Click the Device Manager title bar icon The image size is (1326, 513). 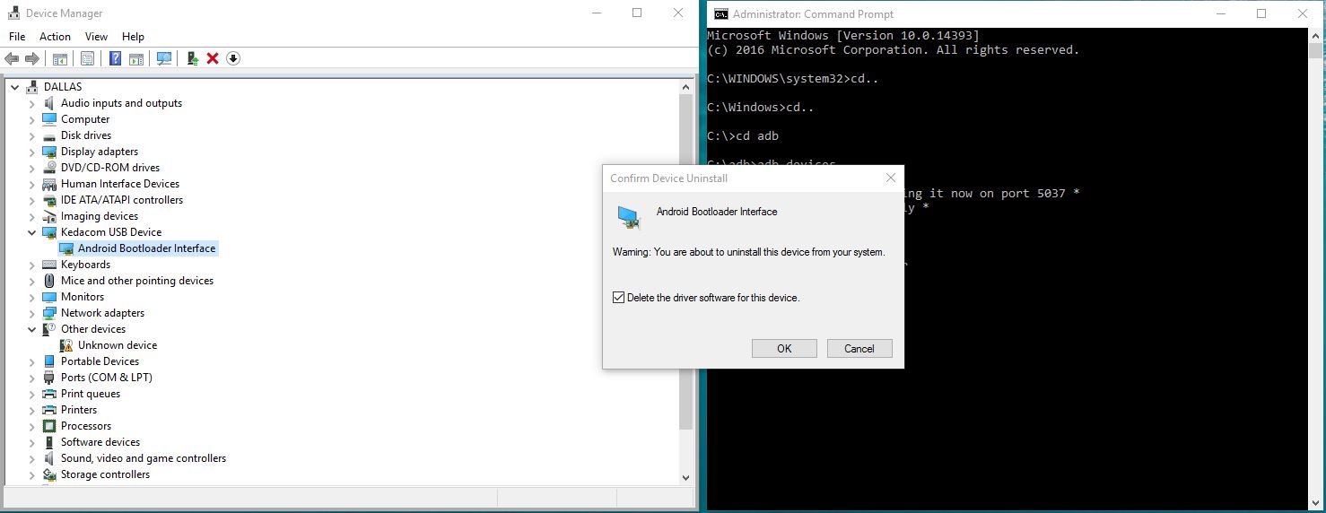[14, 13]
